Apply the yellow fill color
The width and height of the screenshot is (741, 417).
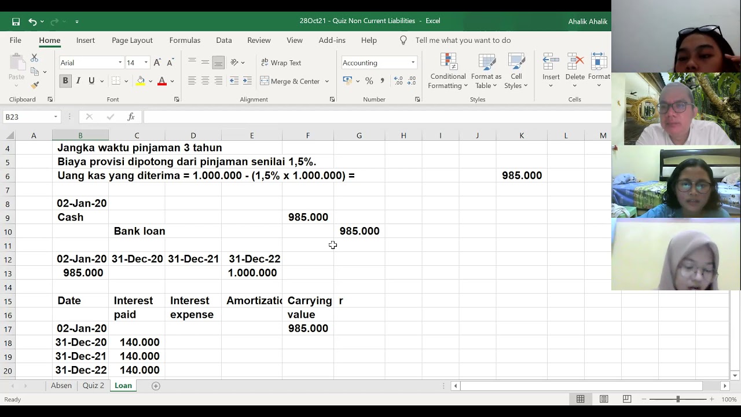(x=140, y=81)
